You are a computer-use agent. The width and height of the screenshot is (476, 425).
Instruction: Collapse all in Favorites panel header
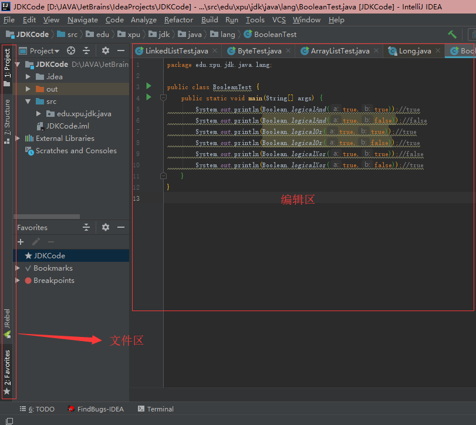point(86,227)
